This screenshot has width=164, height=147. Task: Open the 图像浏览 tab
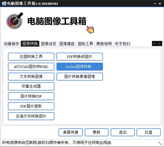(49, 44)
